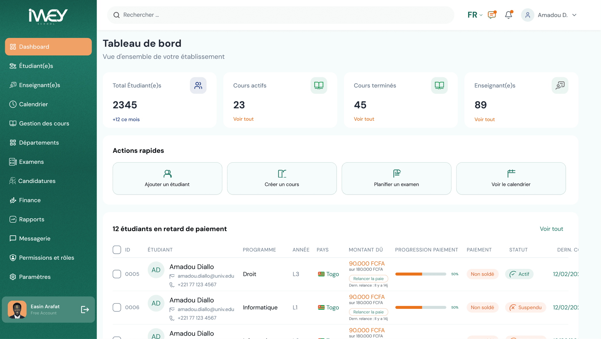Click Relancer la paie for student 0006
This screenshot has width=601, height=339.
[x=368, y=312]
